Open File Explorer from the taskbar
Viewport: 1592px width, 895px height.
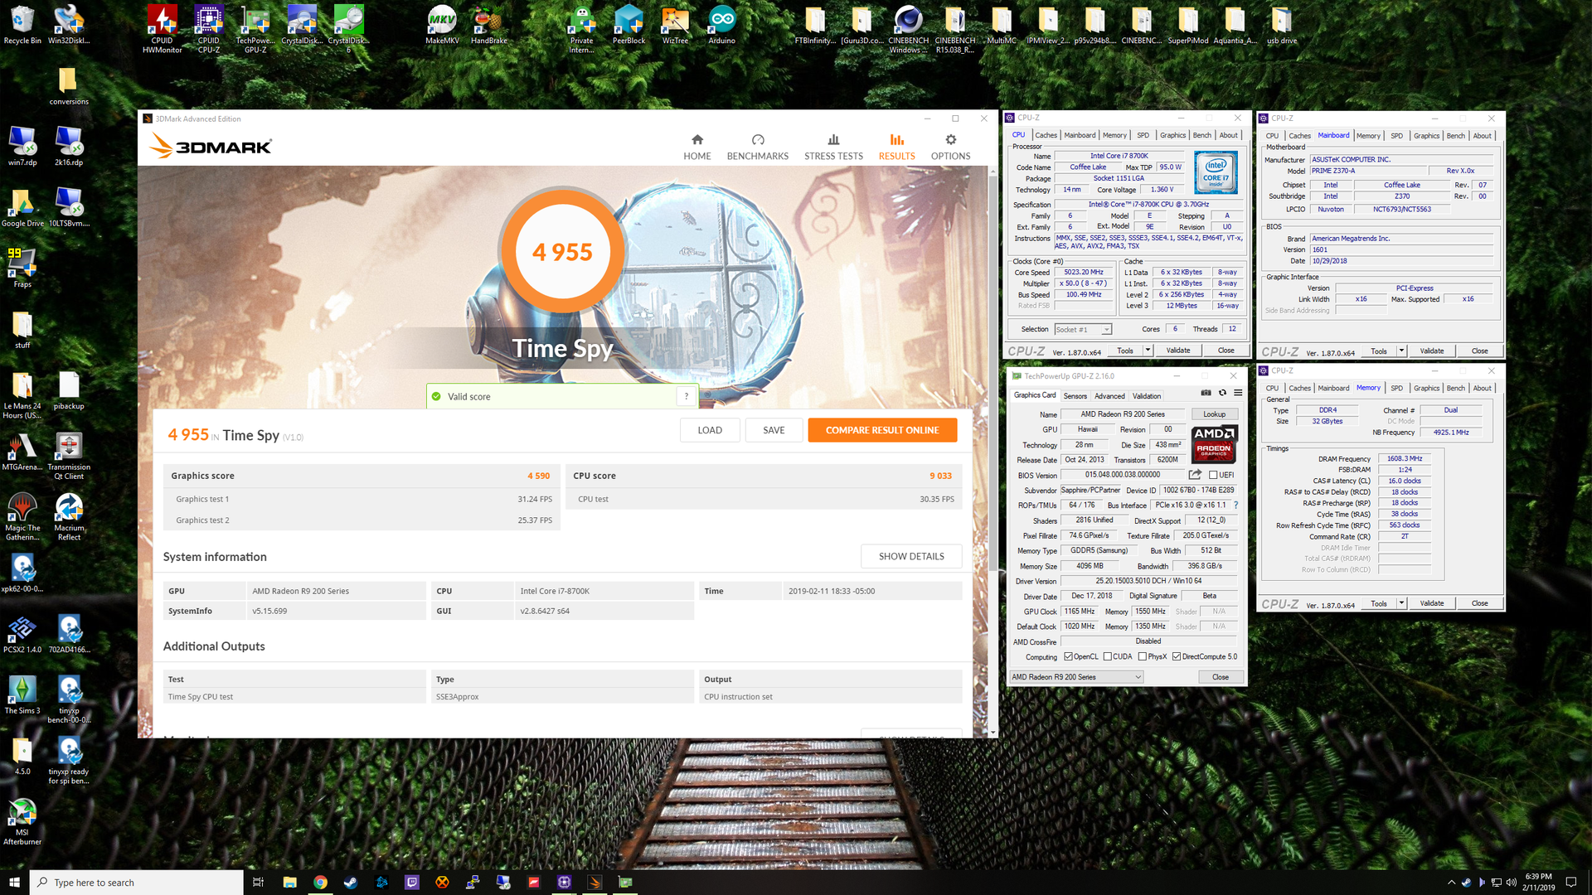(x=289, y=882)
